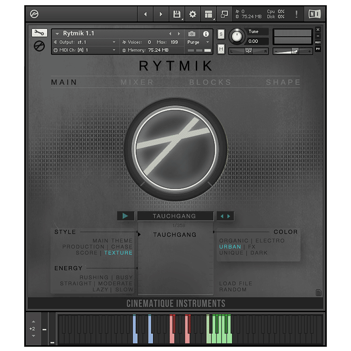The width and height of the screenshot is (351, 351).
Task: Disable the TEXTURE style filter
Action: tap(119, 253)
